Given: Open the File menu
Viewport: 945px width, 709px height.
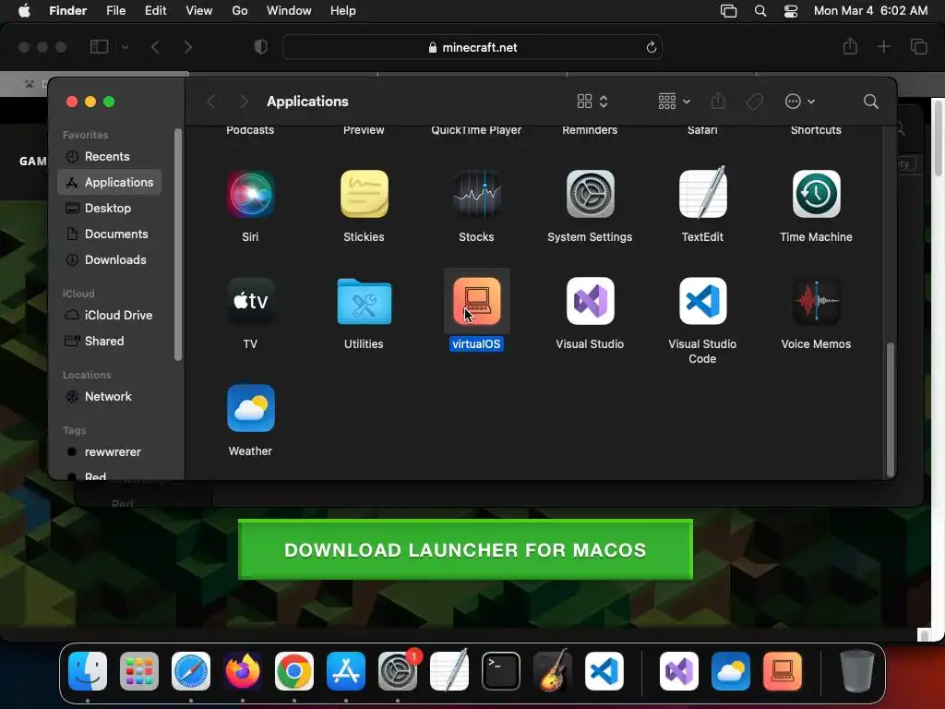Looking at the screenshot, I should coord(115,11).
